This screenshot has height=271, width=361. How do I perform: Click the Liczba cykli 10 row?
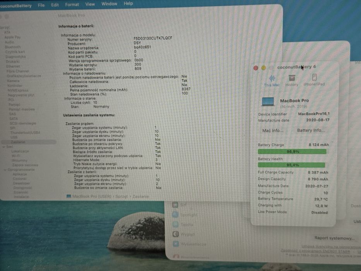84,103
